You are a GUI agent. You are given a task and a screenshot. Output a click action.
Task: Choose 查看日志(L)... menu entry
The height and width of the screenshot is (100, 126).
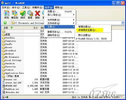60,32
